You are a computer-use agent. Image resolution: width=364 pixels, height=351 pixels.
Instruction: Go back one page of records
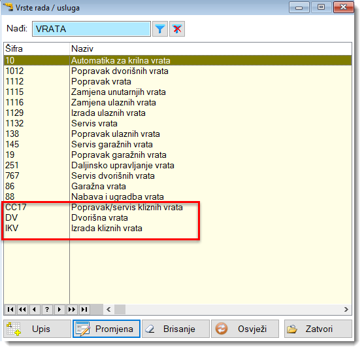click(22, 309)
